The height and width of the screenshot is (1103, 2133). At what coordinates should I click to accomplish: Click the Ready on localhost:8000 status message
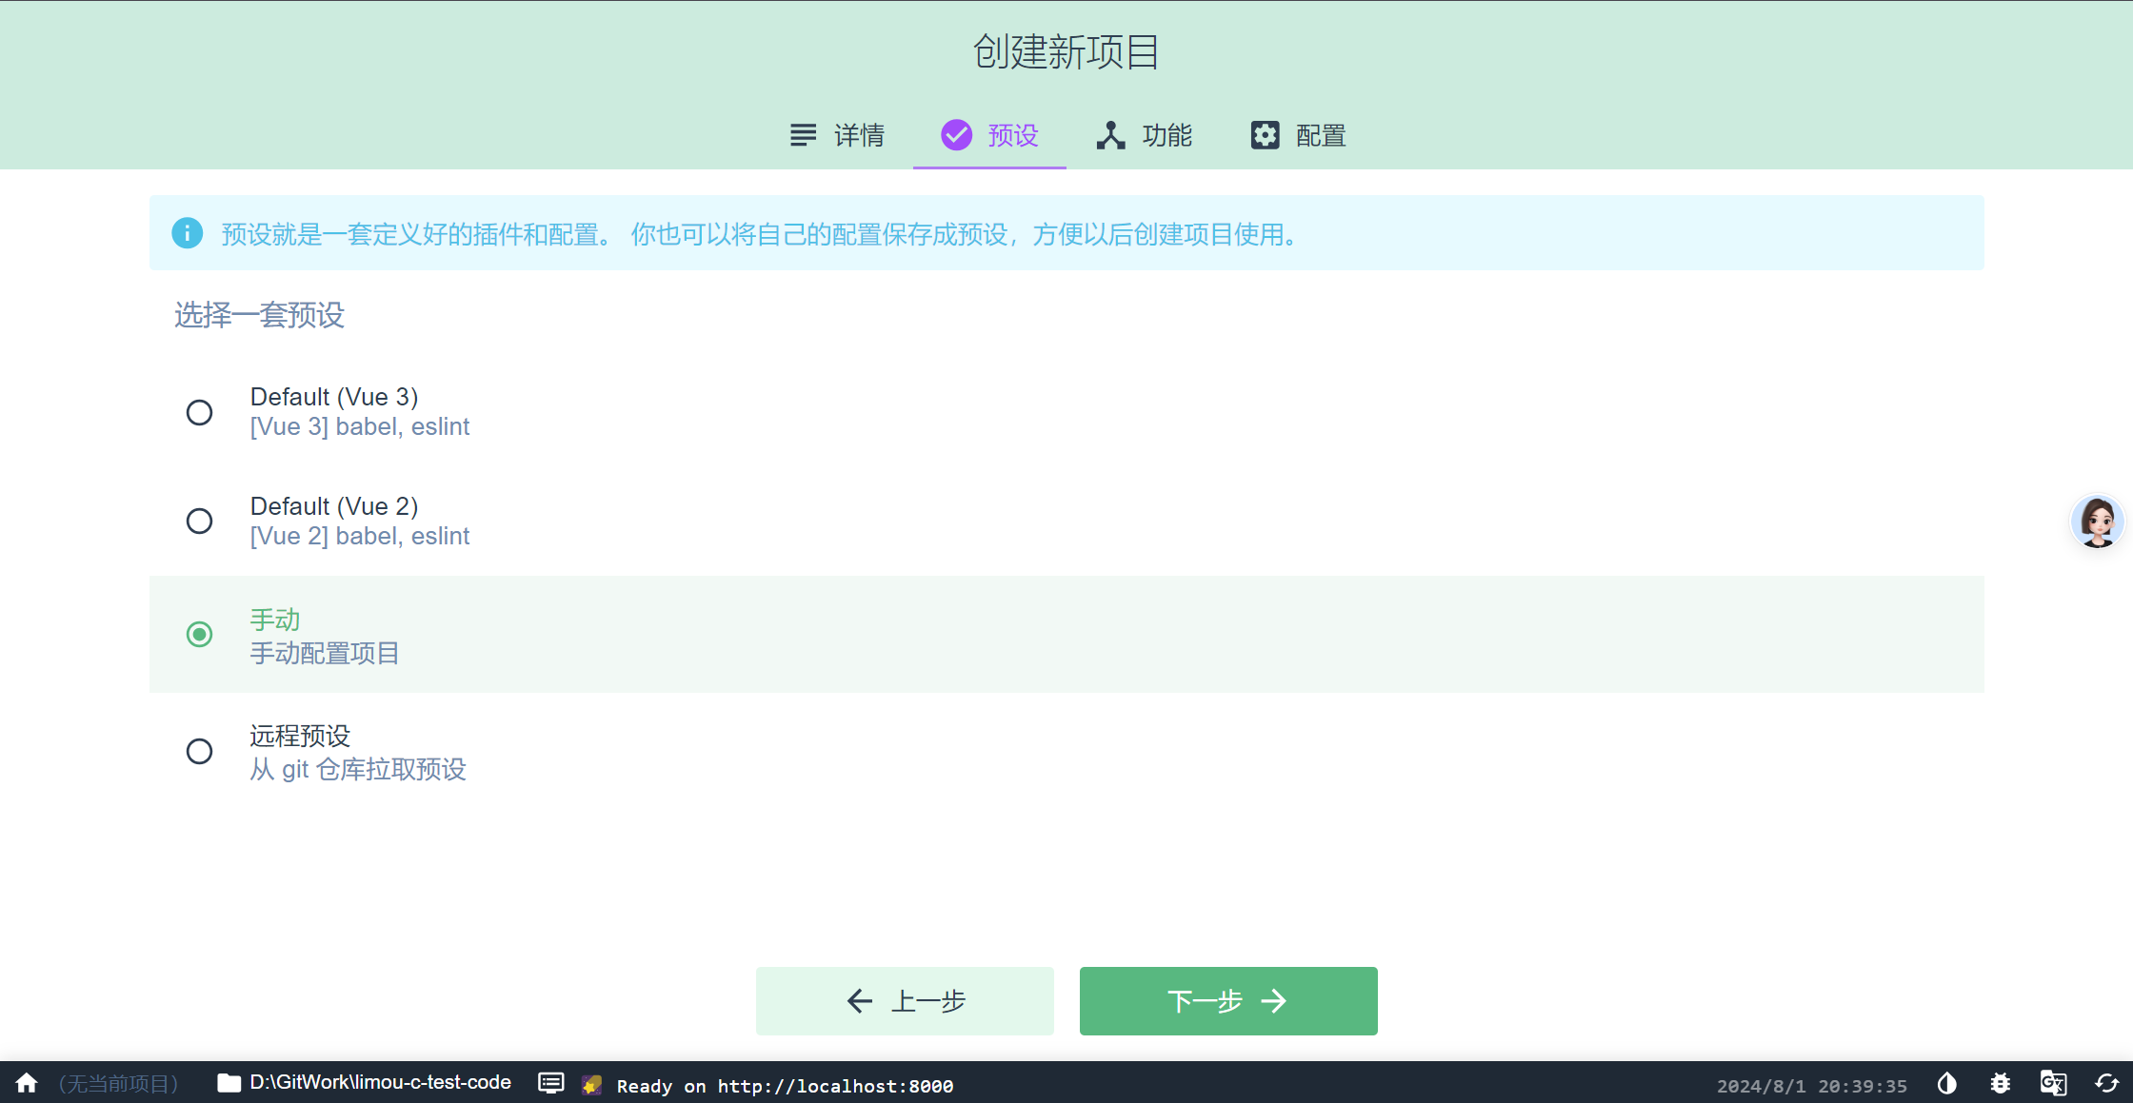pyautogui.click(x=785, y=1086)
